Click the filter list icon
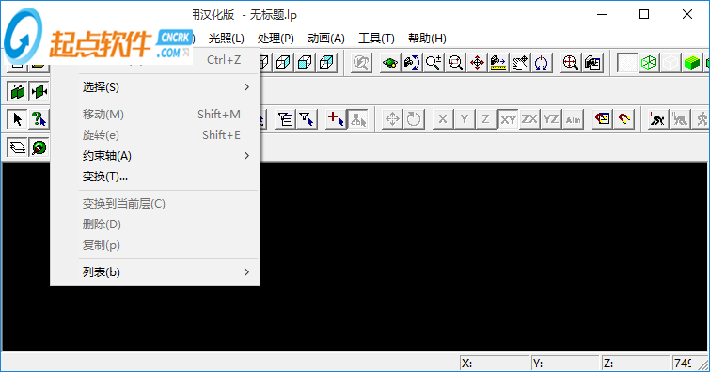This screenshot has height=372, width=710. pos(285,119)
